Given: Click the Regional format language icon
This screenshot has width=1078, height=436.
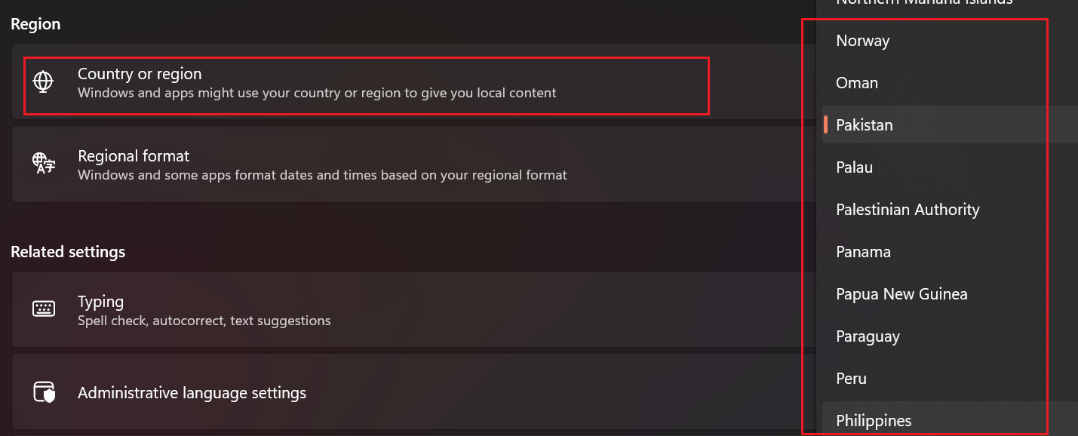Looking at the screenshot, I should pos(44,163).
